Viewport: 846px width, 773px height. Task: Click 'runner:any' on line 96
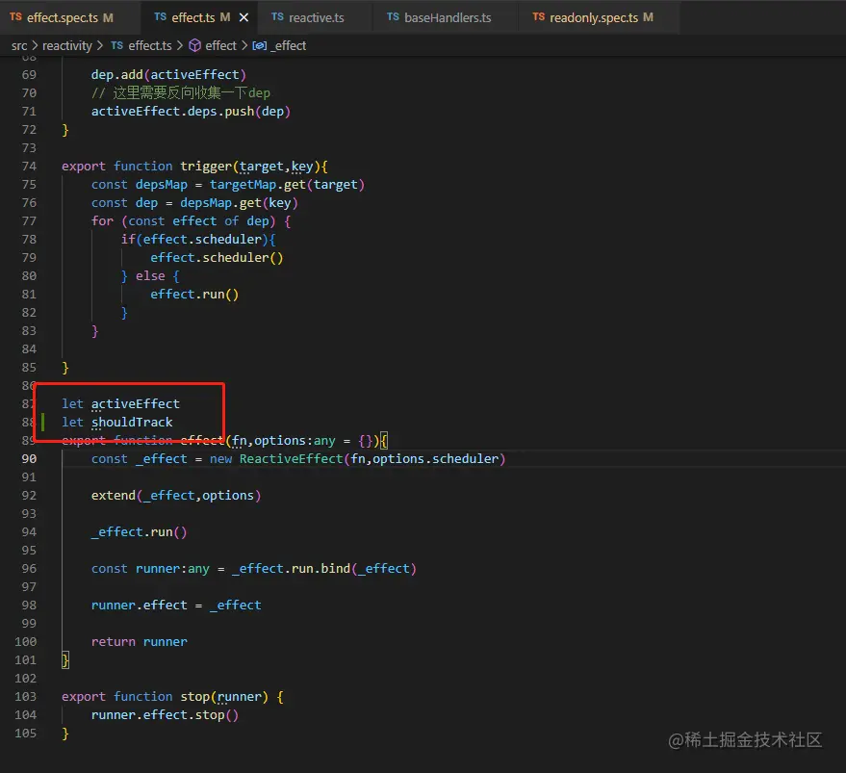(172, 568)
